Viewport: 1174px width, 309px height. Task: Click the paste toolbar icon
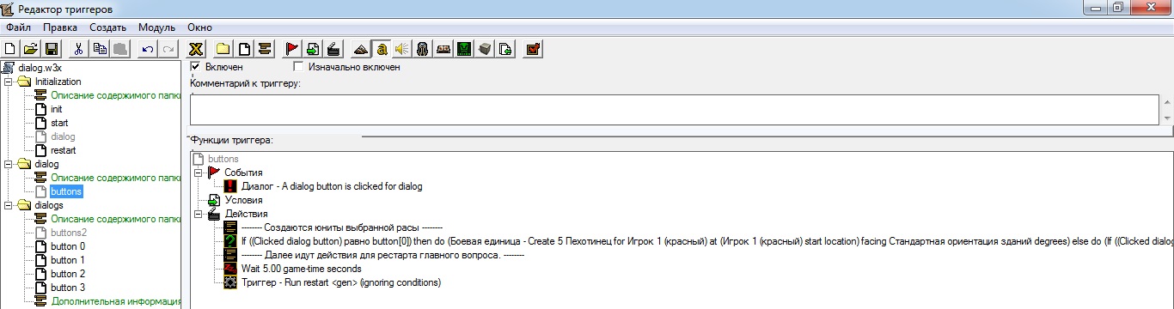pos(120,49)
